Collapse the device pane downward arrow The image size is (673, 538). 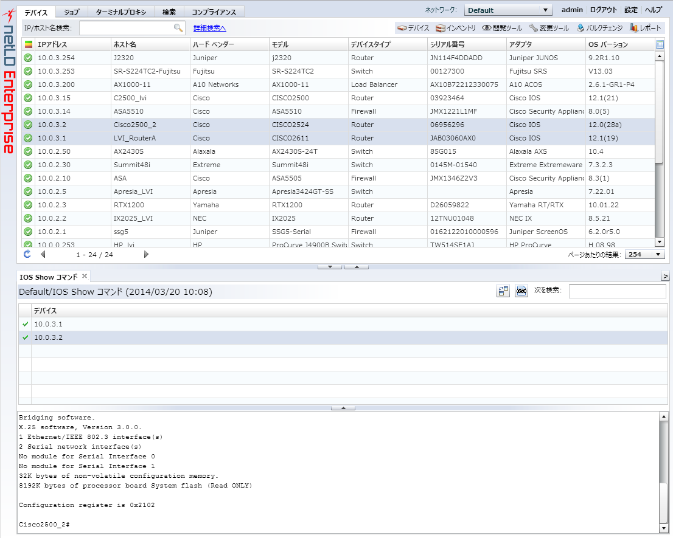coord(330,267)
